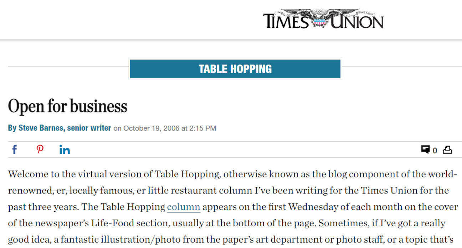Select the Facebook 'f' sharing icon
Screen dimensions: 462x248
tap(14, 149)
